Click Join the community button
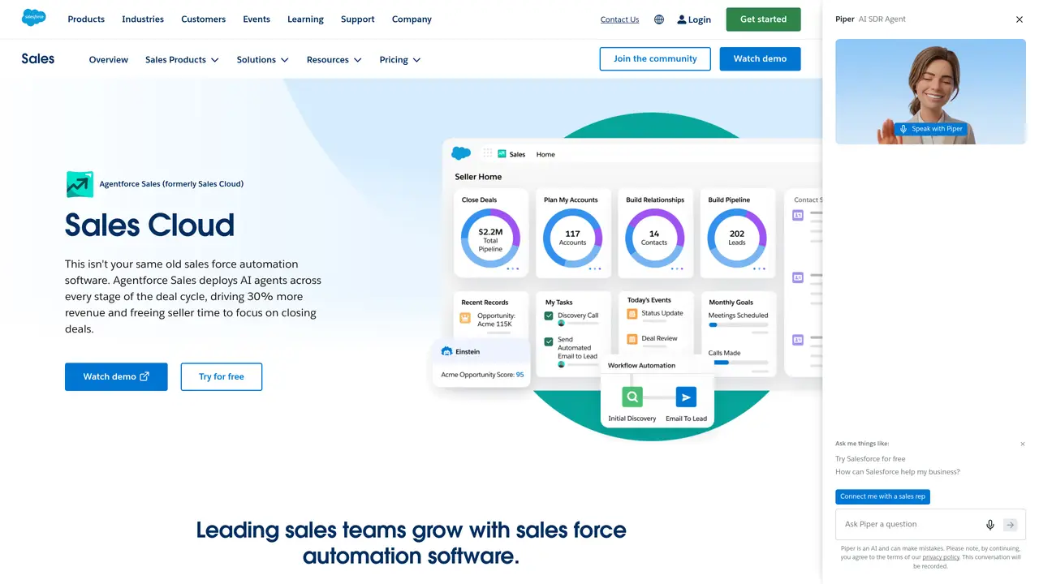Screen dimensions: 1039x584 click(x=655, y=58)
